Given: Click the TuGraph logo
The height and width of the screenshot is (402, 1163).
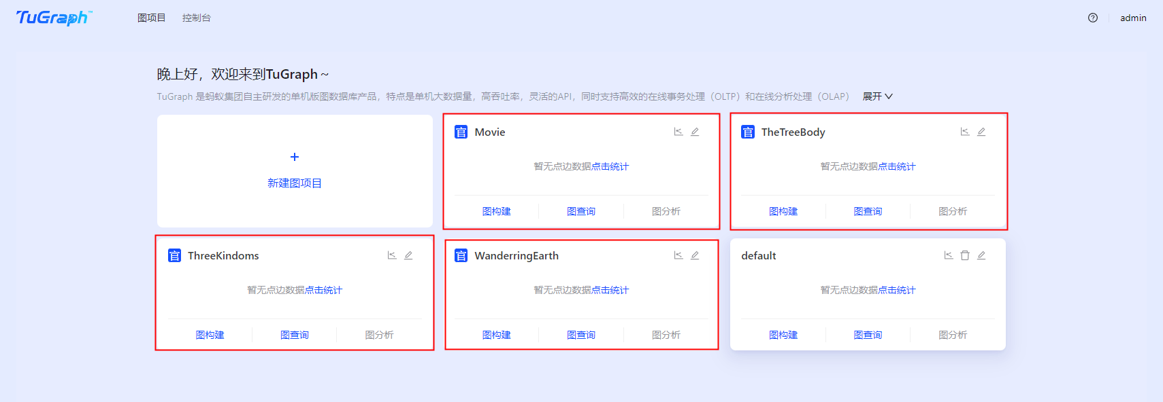Looking at the screenshot, I should point(54,18).
